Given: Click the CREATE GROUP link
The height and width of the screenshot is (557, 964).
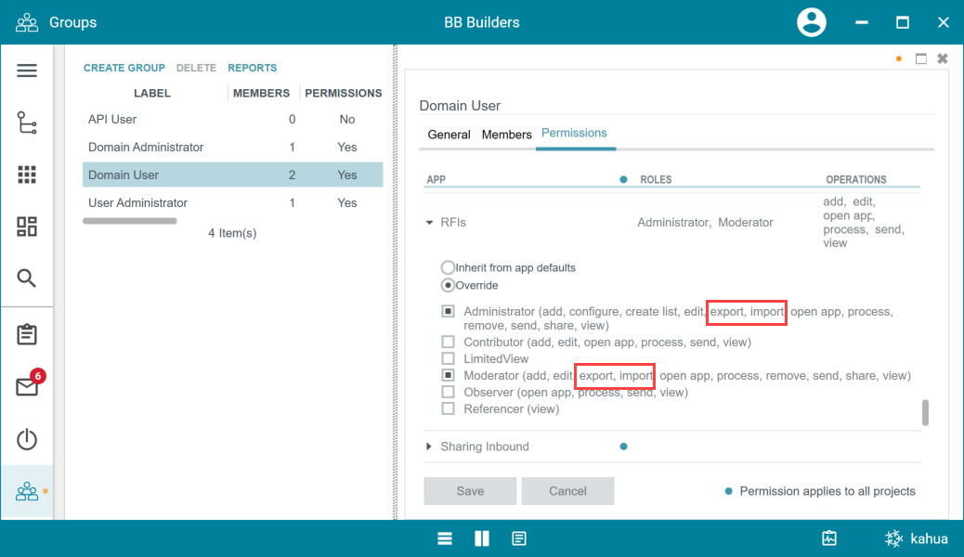Looking at the screenshot, I should coord(124,68).
